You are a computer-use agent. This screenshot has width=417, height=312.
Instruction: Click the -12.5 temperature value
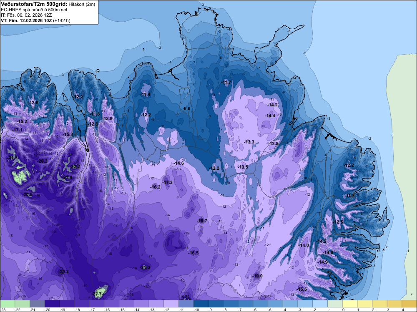338,222
